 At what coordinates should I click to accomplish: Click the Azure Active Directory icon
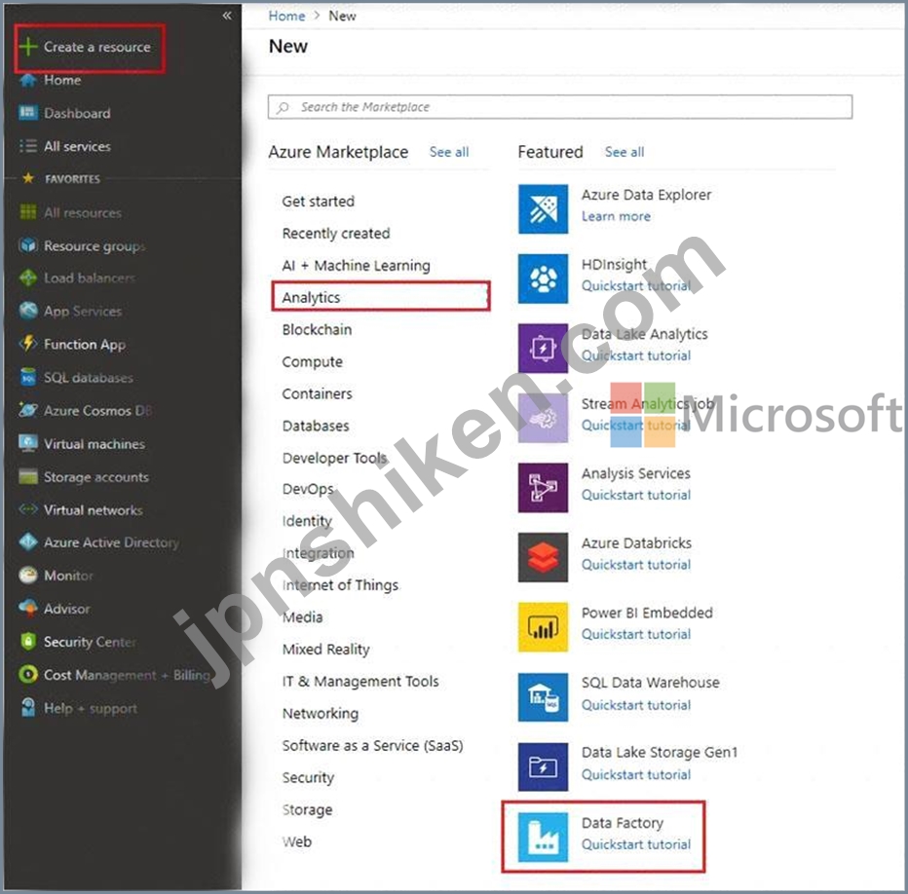pos(28,542)
